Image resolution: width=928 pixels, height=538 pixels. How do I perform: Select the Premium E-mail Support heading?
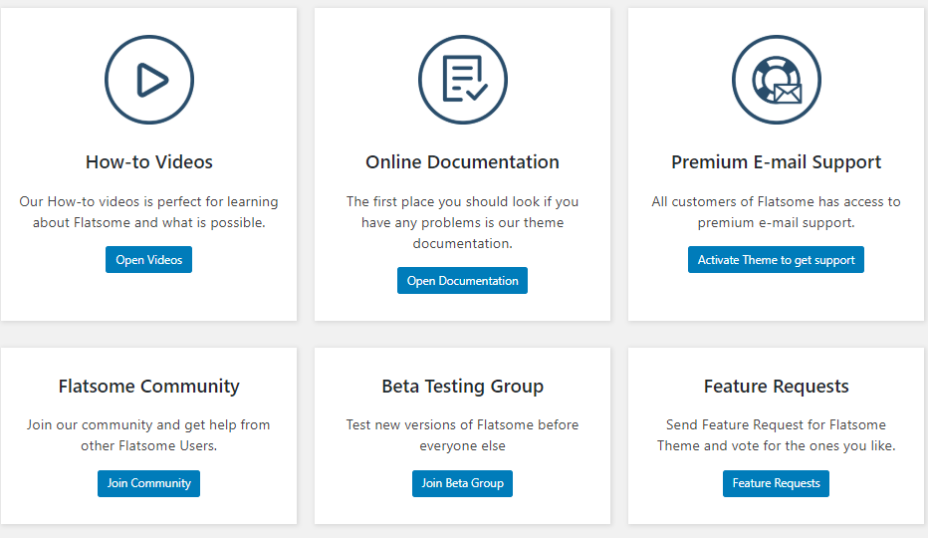(776, 162)
